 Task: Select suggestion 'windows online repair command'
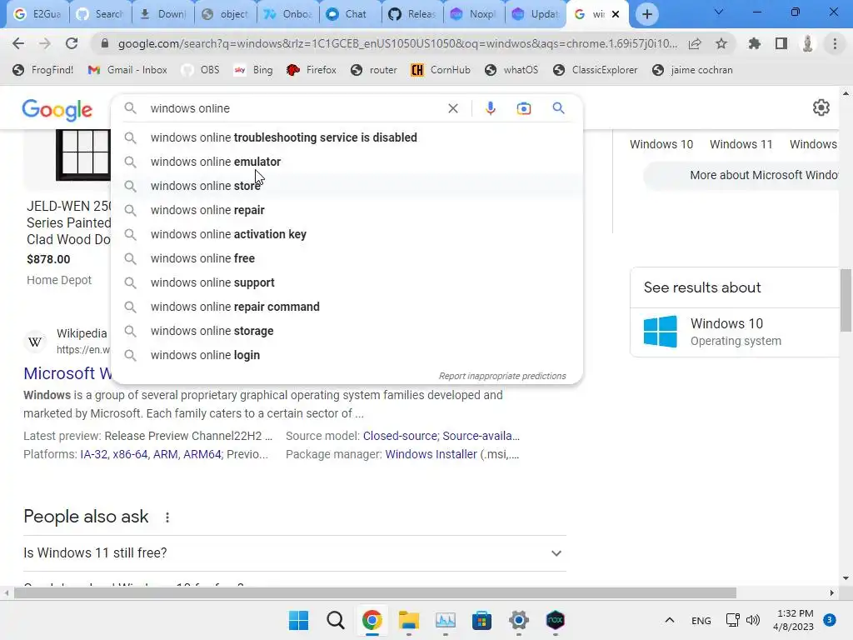coord(347,307)
